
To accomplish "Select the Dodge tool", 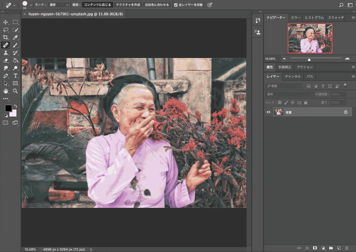I will [15, 68].
